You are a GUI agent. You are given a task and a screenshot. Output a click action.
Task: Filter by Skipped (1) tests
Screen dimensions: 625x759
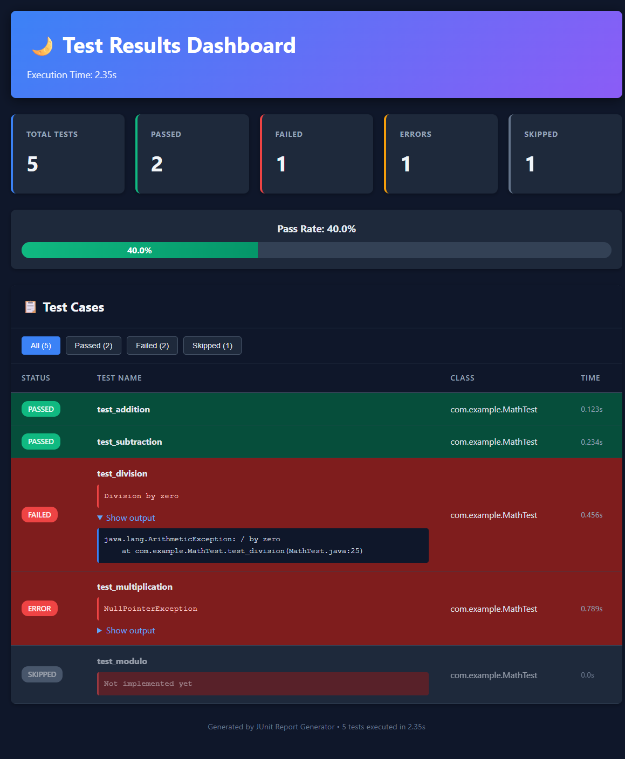(x=212, y=346)
